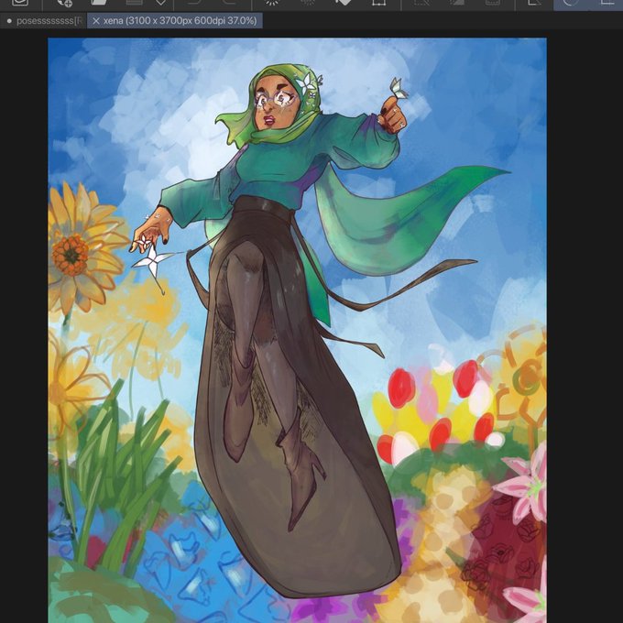Redo the action using Redo arrow
The height and width of the screenshot is (623, 623).
pos(230,2)
